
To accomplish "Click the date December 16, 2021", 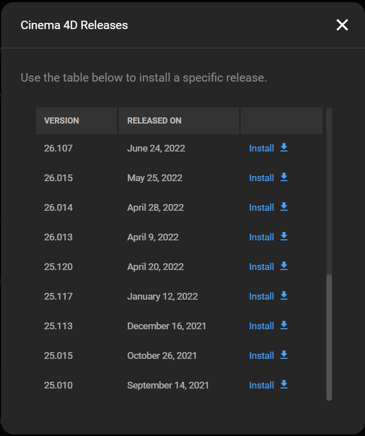I will 166,326.
